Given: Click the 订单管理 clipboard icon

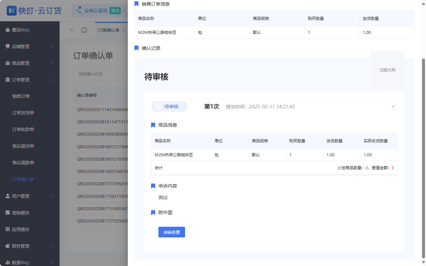Looking at the screenshot, I should (x=8, y=79).
